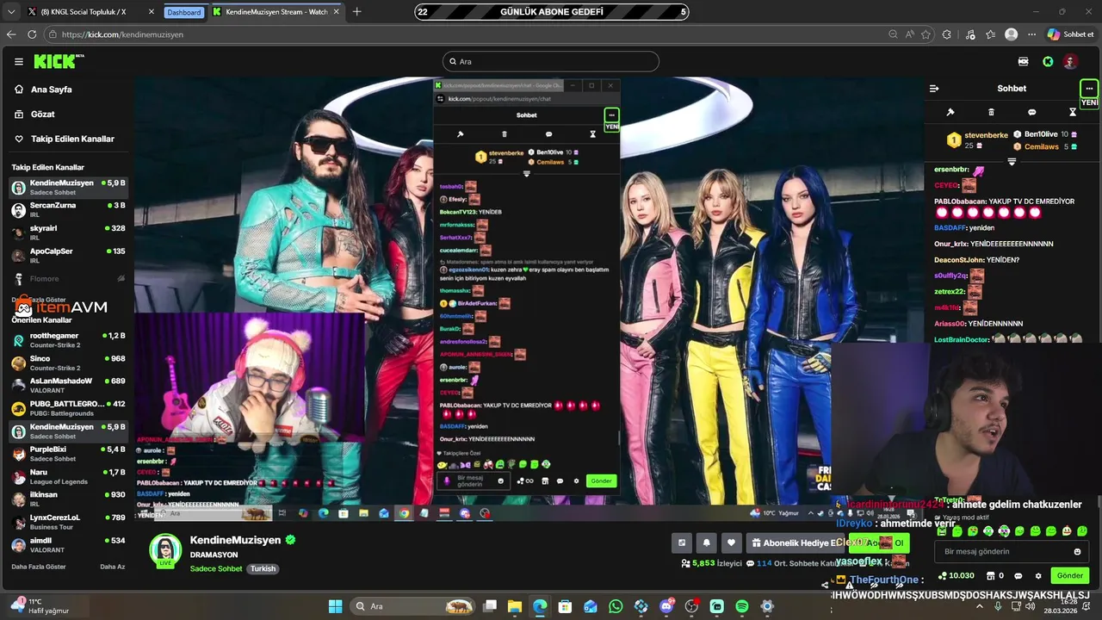Click Abonelik Hediye Et button
The width and height of the screenshot is (1102, 620).
click(795, 542)
